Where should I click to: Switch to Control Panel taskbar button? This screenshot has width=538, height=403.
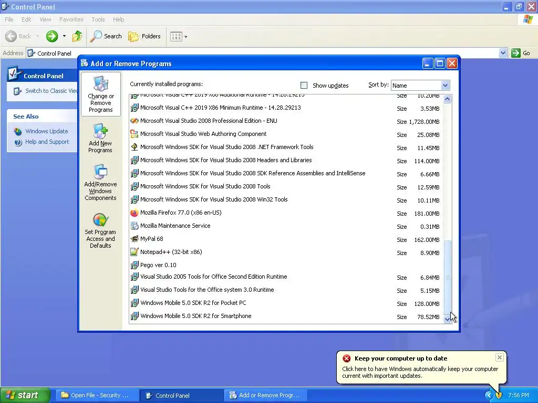tap(182, 395)
